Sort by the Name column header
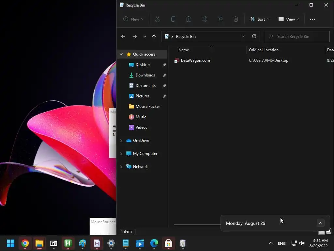Image resolution: width=334 pixels, height=251 pixels. tap(184, 50)
